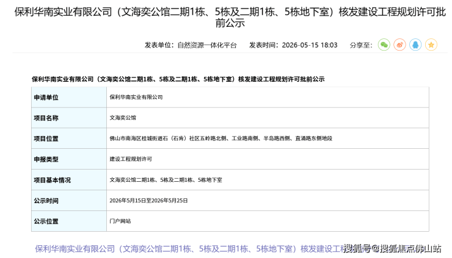Click the 项目基本情况 label cell
This screenshot has width=452, height=258.
[69, 180]
